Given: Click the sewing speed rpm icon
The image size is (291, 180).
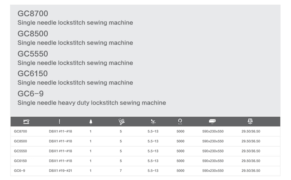Looking at the screenshot, I should click(180, 122).
